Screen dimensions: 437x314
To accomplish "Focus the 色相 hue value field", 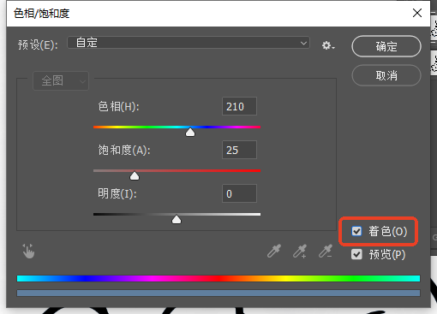I will pos(239,106).
